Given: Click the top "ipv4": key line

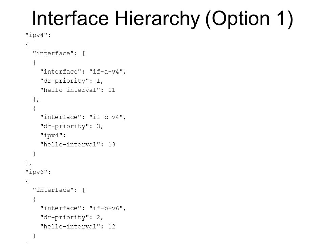Looking at the screenshot, I should coord(38,35).
